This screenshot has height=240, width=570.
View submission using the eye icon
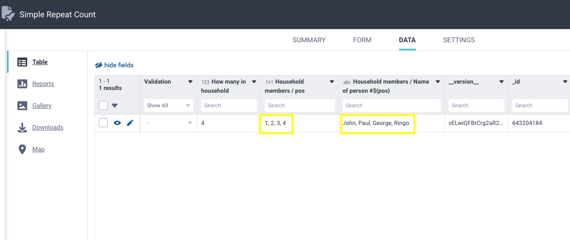point(117,123)
